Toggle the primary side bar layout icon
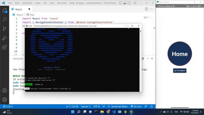The image size is (204, 115). click(120, 3)
